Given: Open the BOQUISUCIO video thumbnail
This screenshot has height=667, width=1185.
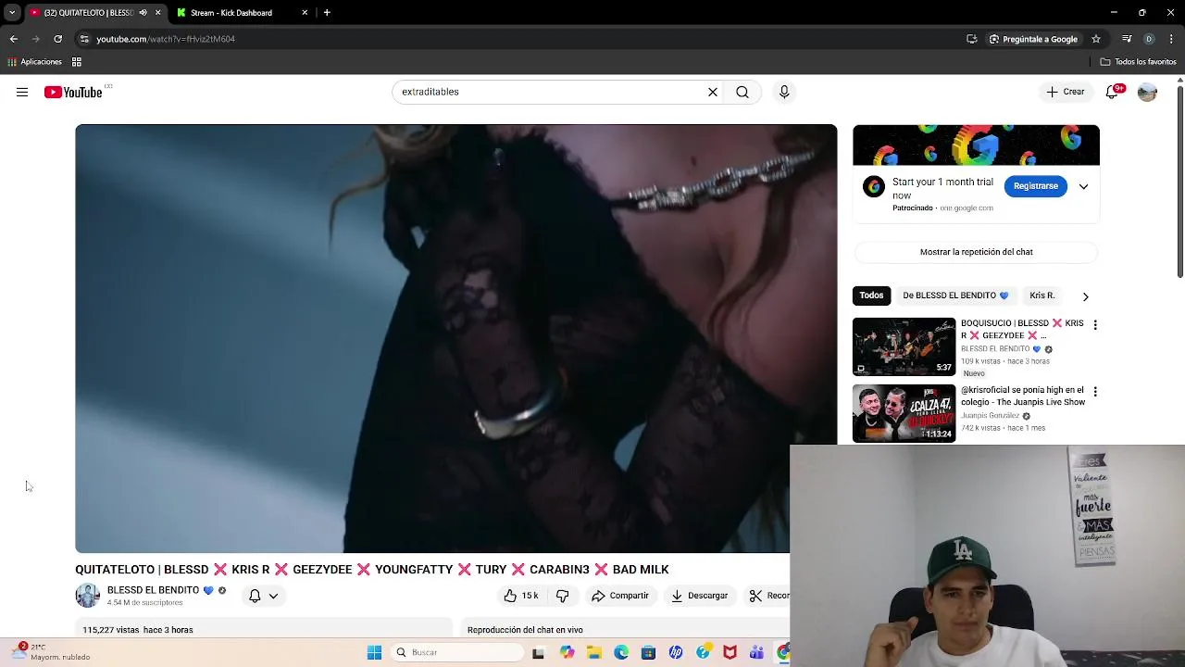Looking at the screenshot, I should pyautogui.click(x=904, y=346).
